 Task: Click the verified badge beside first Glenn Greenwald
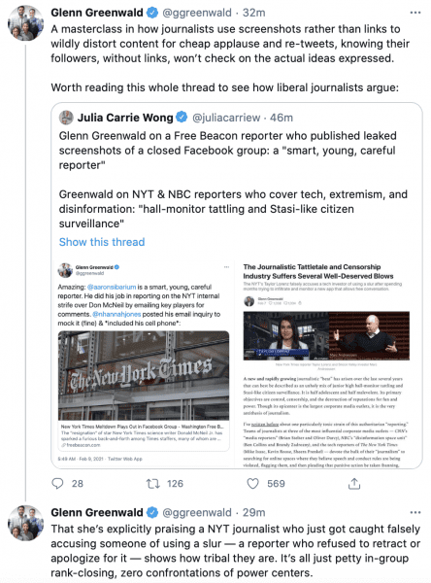152,13
